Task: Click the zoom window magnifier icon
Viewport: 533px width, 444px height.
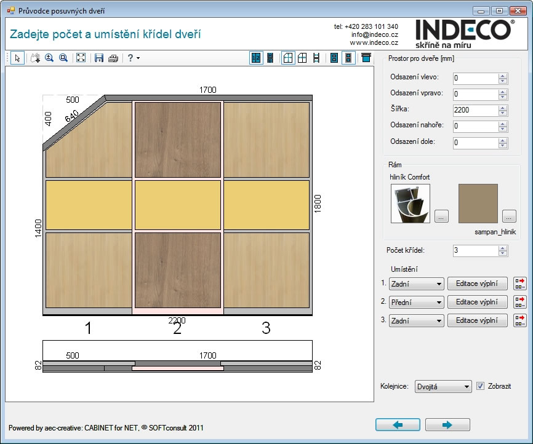Action: 63,58
